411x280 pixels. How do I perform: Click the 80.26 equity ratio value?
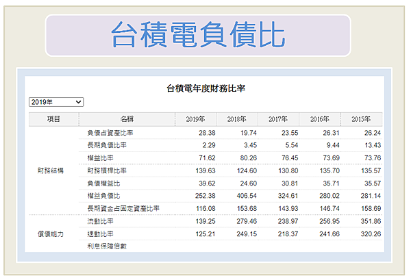[249, 158]
